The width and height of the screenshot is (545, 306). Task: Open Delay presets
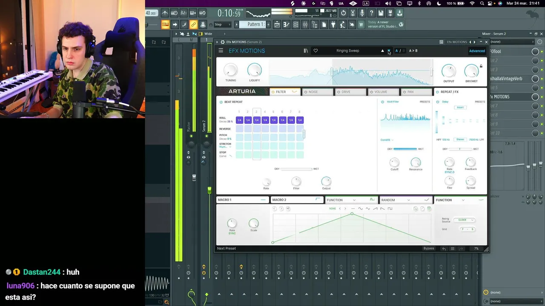click(x=480, y=102)
